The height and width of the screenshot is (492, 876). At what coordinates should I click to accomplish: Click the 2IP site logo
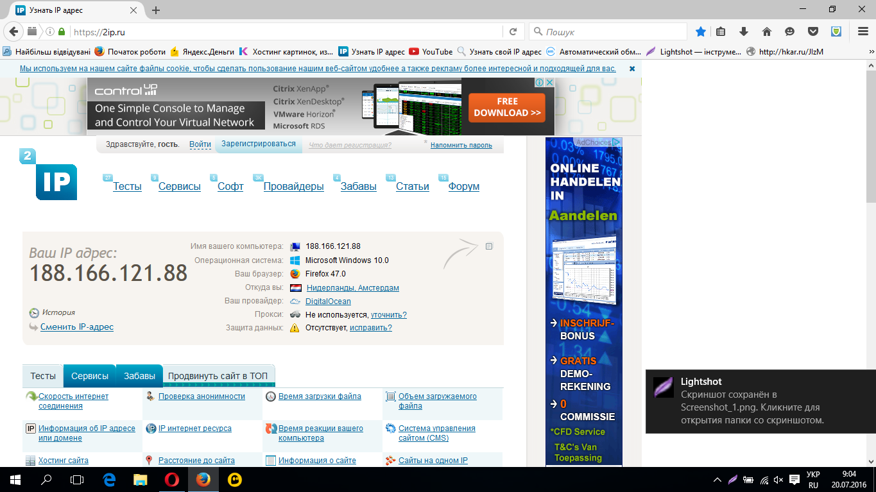tap(49, 174)
